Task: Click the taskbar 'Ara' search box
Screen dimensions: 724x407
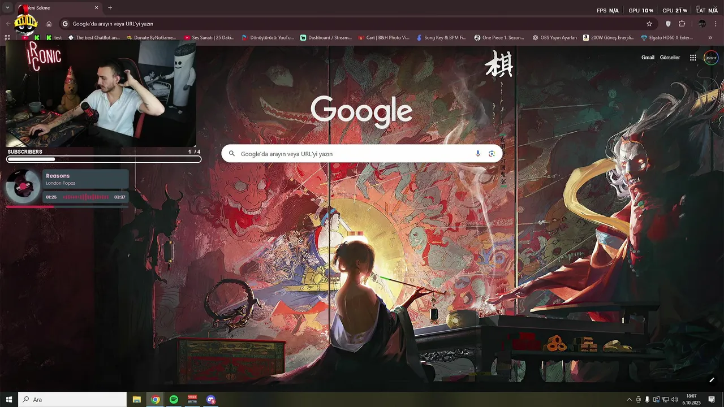Action: (72, 400)
